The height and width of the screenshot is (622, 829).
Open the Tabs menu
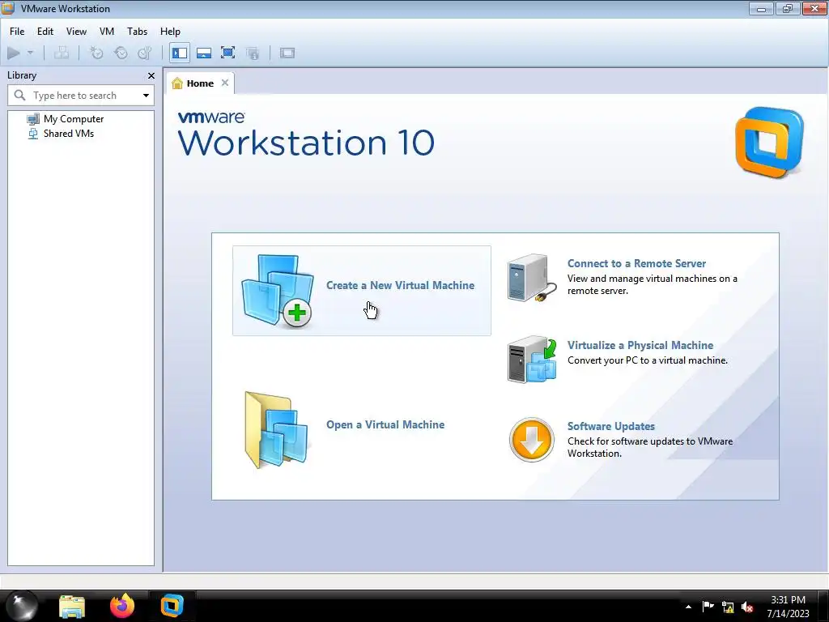tap(137, 32)
